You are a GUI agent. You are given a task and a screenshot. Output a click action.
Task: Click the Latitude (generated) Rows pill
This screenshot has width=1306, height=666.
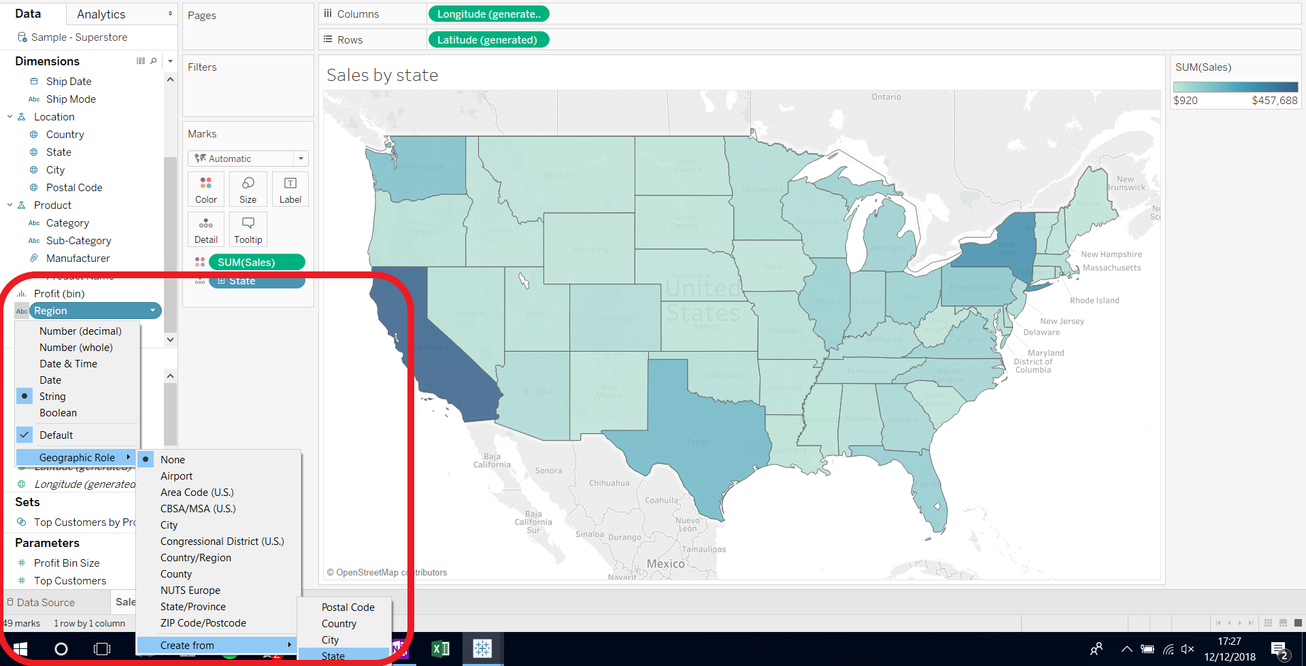(488, 39)
